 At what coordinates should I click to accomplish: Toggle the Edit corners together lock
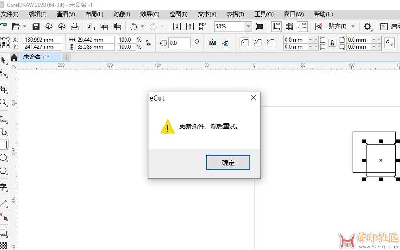[x=332, y=43]
